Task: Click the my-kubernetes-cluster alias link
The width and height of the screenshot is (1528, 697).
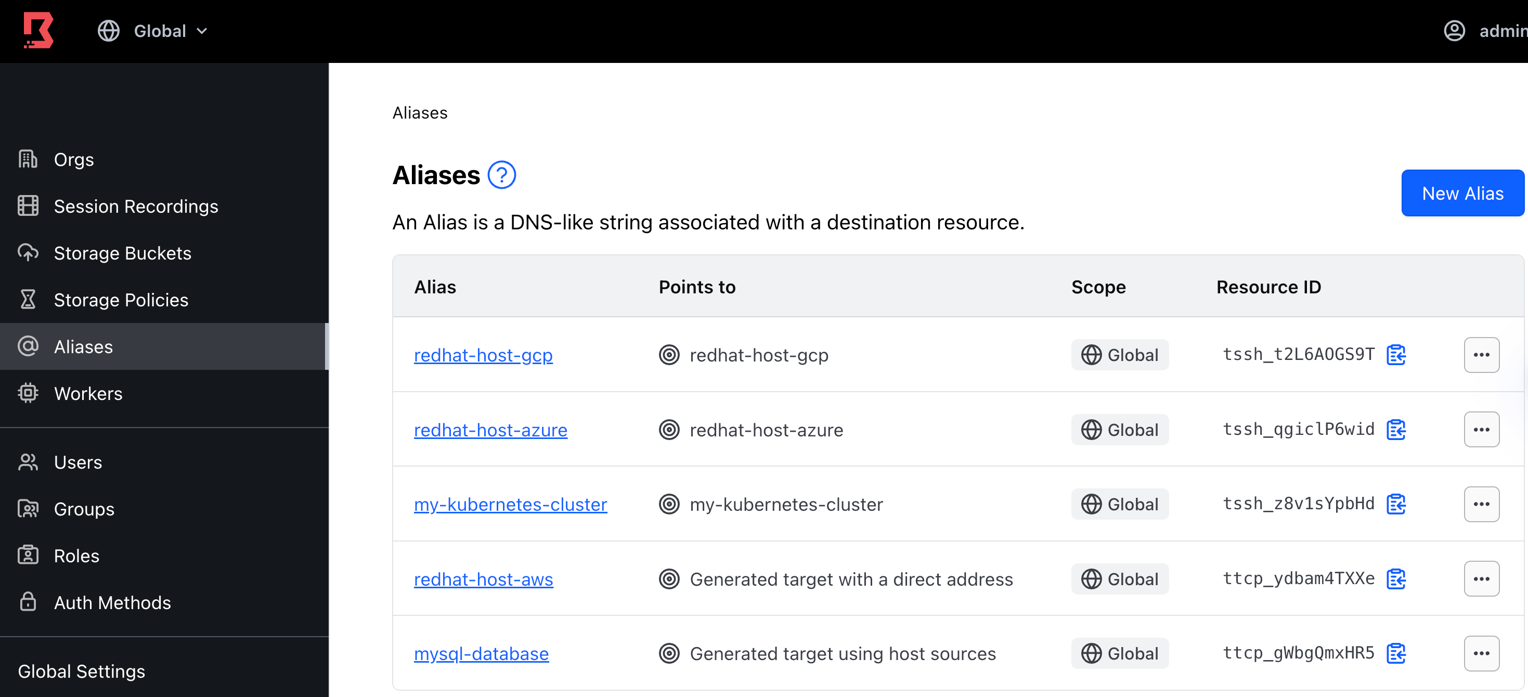Action: 511,504
